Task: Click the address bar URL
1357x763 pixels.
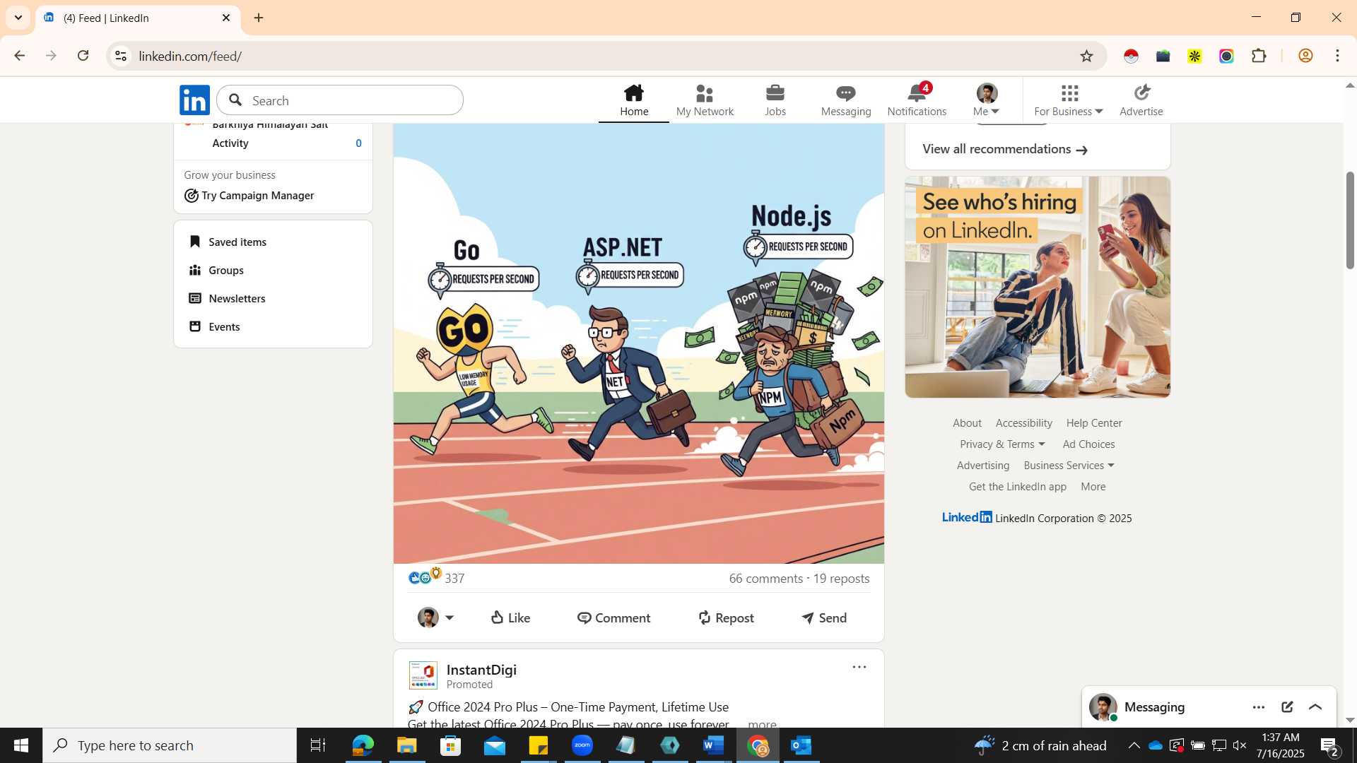Action: pyautogui.click(x=190, y=56)
